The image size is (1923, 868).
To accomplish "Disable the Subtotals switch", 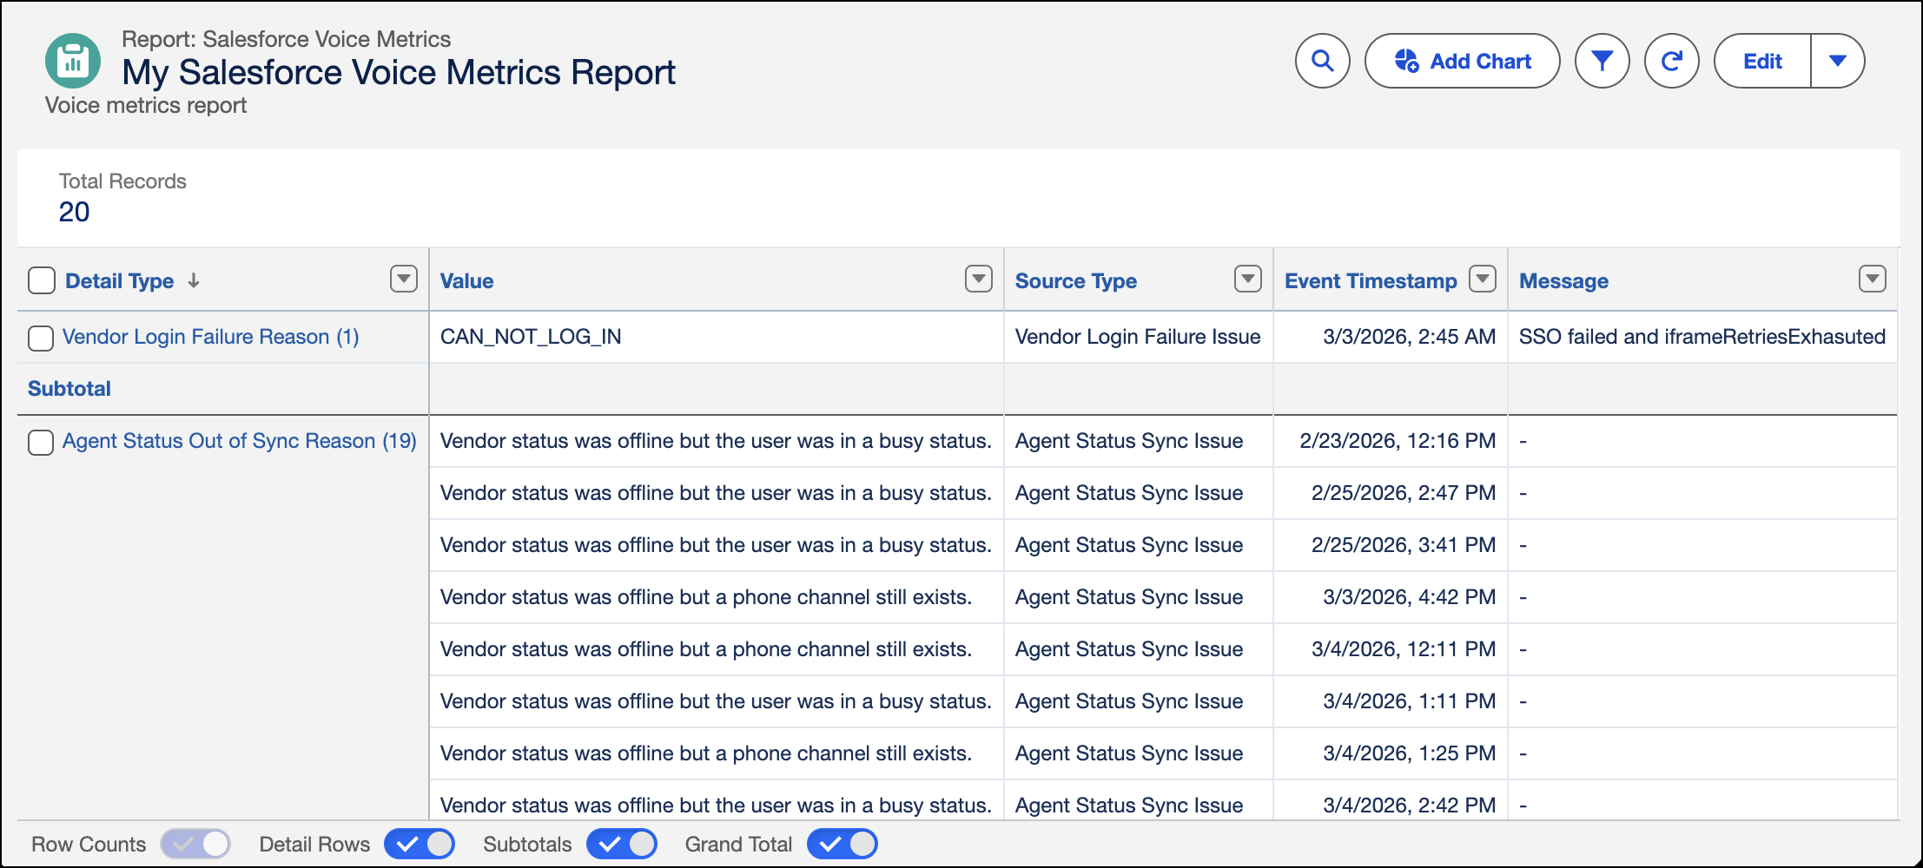I will (622, 844).
